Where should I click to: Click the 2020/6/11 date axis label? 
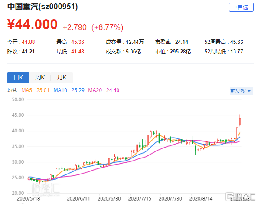[78, 199]
